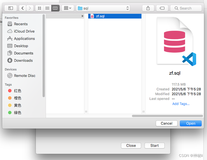The height and width of the screenshot is (160, 207).
Task: Focus the Search field
Action: click(x=186, y=8)
